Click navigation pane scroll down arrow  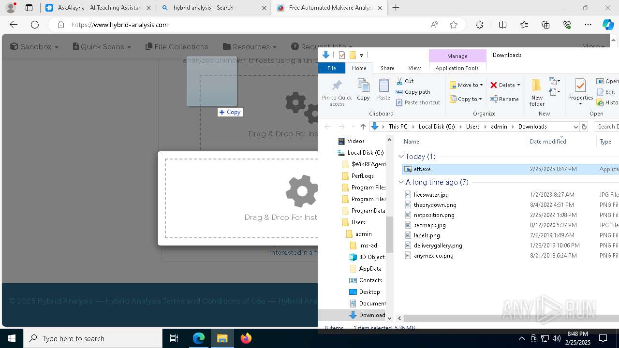pos(389,319)
